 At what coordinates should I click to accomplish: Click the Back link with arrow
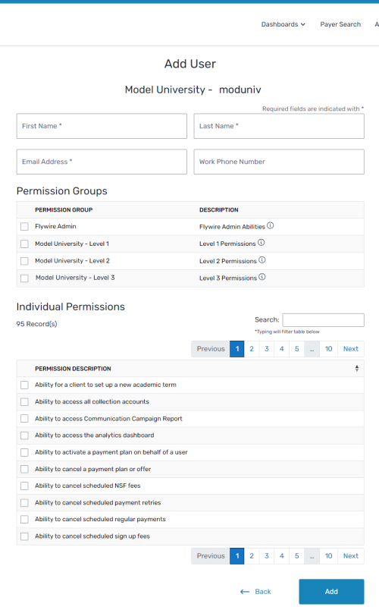click(255, 591)
